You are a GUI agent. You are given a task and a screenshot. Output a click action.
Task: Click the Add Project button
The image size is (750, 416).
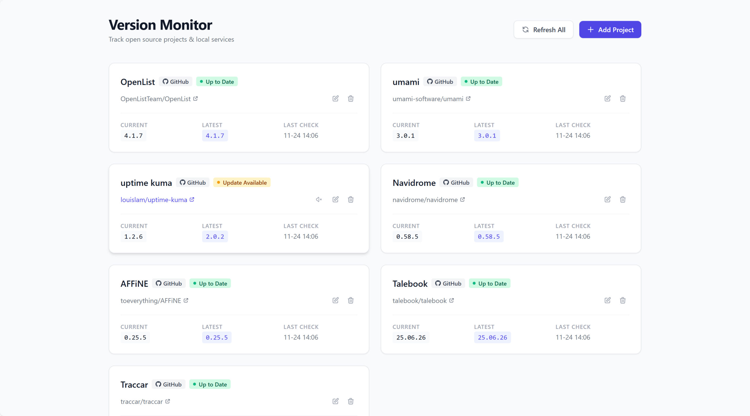click(x=610, y=30)
